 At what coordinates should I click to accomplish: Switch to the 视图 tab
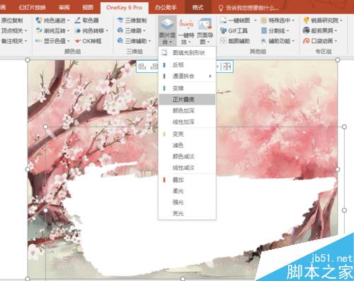point(88,8)
